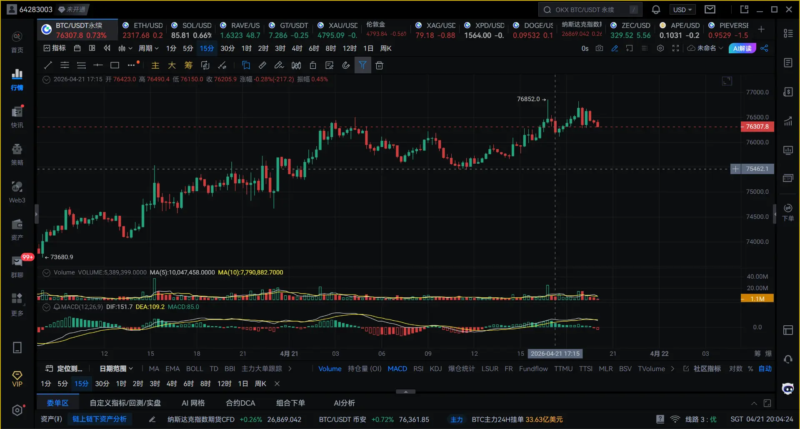Open the 资产 assets sidebar icon
This screenshot has height=429, width=800.
(x=17, y=229)
